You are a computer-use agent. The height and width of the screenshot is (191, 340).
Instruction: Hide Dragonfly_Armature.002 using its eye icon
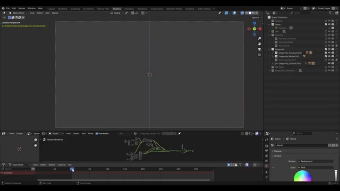[x=329, y=53]
